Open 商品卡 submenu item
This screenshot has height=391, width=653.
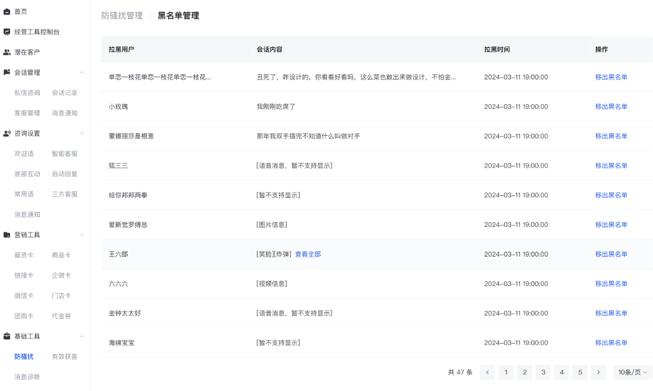(61, 255)
